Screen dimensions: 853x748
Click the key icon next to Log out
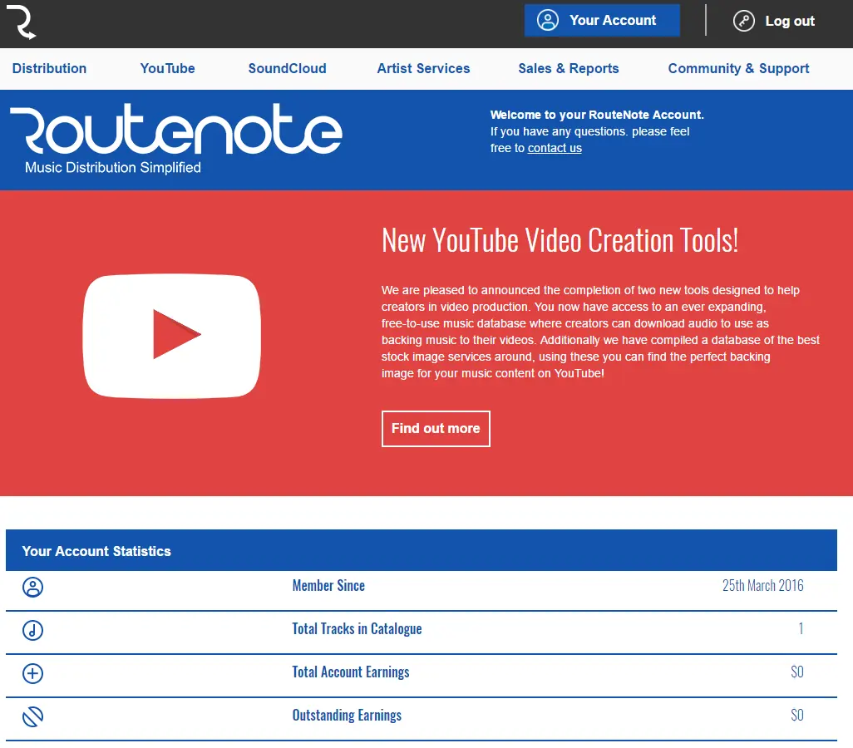click(x=743, y=22)
